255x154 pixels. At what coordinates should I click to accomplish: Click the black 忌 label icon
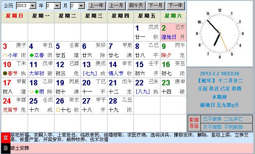(6, 148)
